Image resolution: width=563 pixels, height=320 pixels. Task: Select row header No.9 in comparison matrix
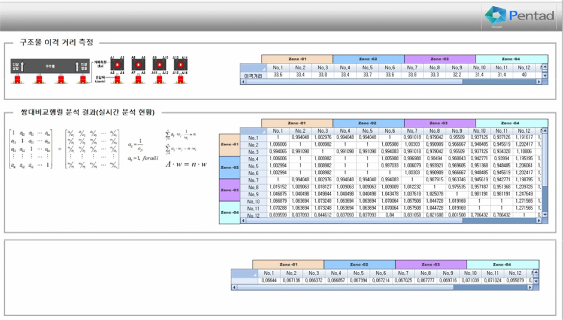253,194
